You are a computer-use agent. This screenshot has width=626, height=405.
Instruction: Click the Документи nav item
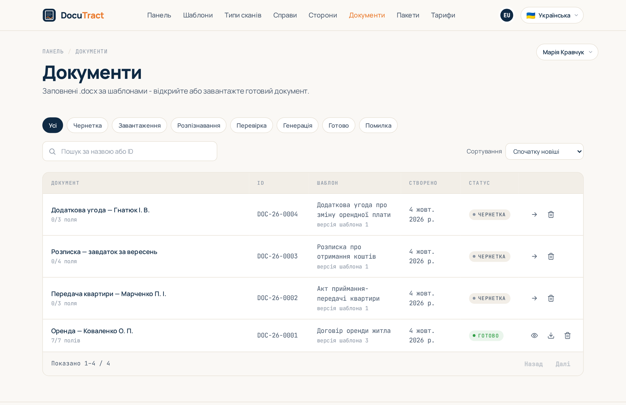[367, 15]
